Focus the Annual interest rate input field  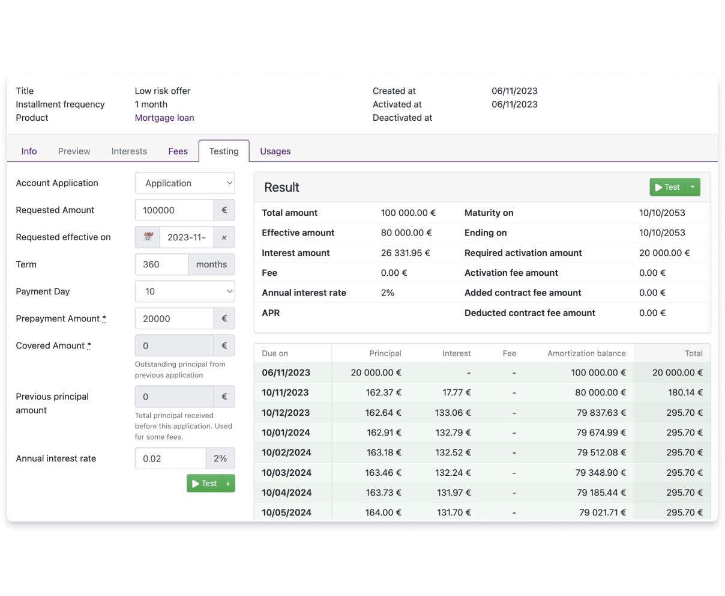(170, 458)
